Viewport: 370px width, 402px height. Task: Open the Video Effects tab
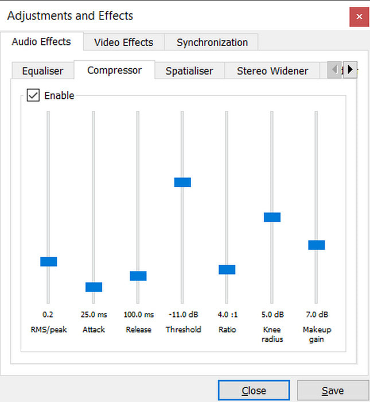click(x=123, y=42)
